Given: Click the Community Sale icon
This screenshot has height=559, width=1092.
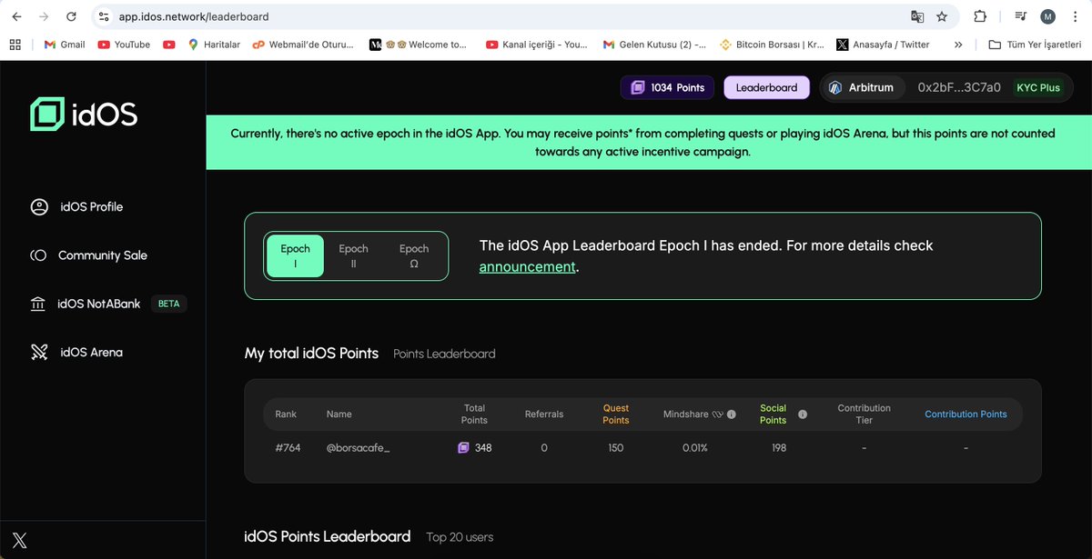Looking at the screenshot, I should pos(38,255).
